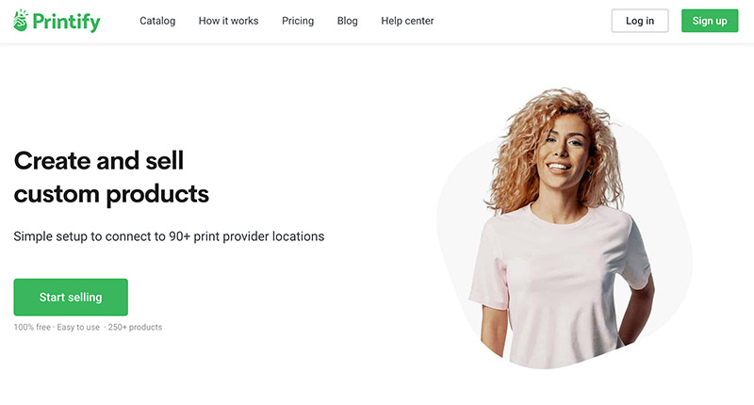754x405 pixels.
Task: Open the Pricing page
Action: (298, 21)
